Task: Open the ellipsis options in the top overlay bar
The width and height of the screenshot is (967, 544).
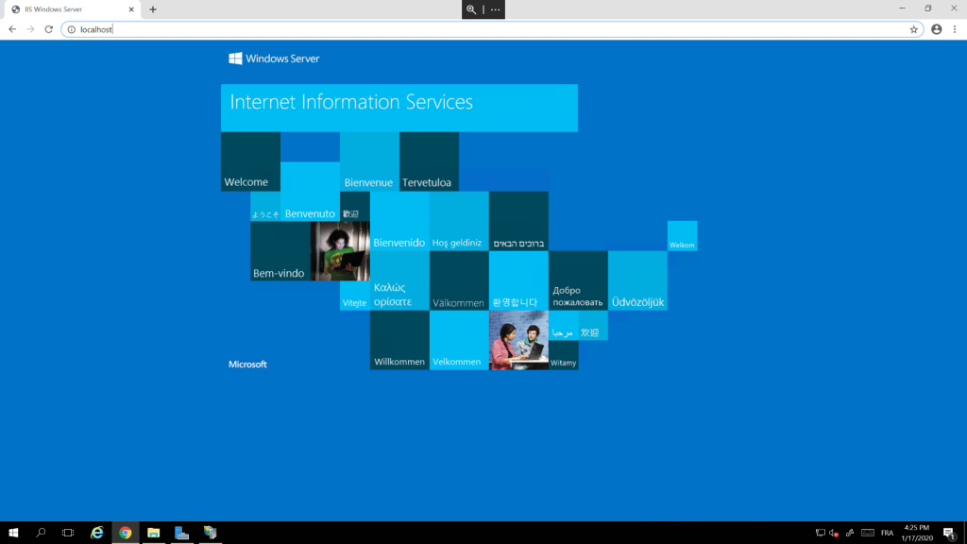Action: pos(495,9)
